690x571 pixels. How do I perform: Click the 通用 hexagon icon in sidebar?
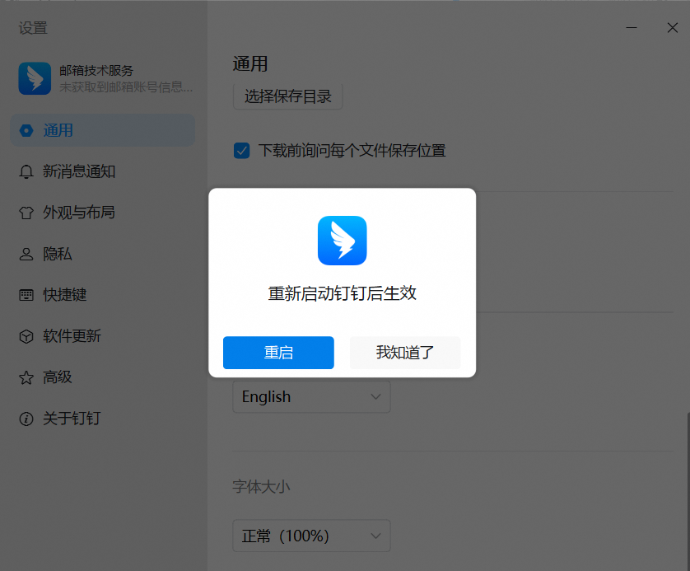pyautogui.click(x=27, y=130)
